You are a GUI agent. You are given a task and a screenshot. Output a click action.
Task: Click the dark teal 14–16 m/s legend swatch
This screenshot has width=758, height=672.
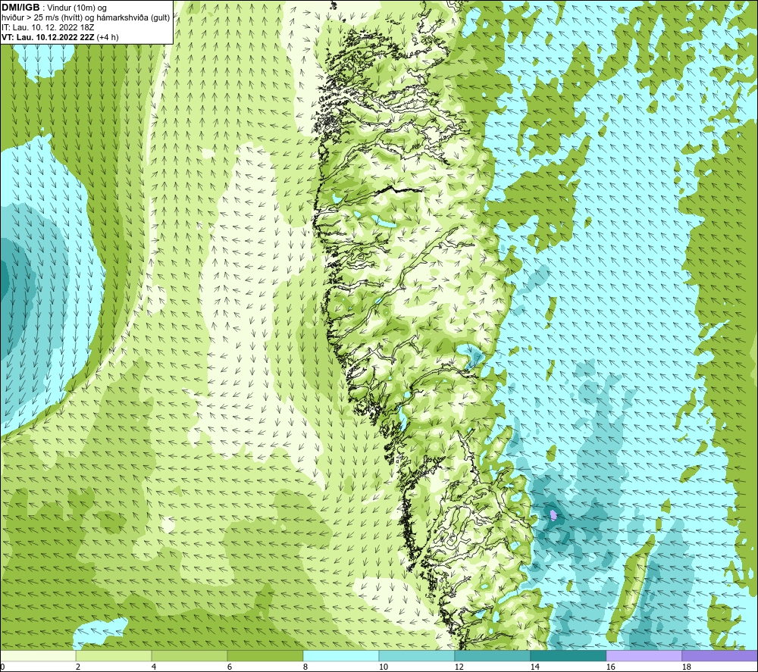click(568, 655)
